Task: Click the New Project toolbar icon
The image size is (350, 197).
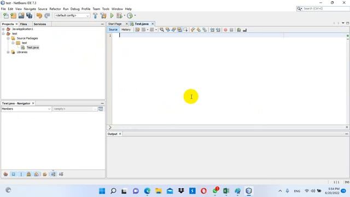Action: tap(13, 16)
